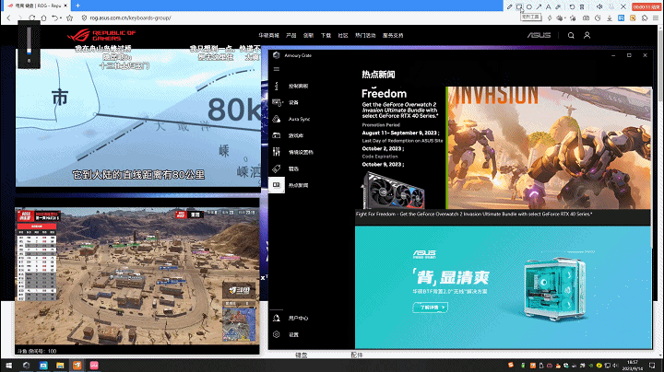Clear annotations with the trash icon
The image size is (664, 372).
coord(582,6)
